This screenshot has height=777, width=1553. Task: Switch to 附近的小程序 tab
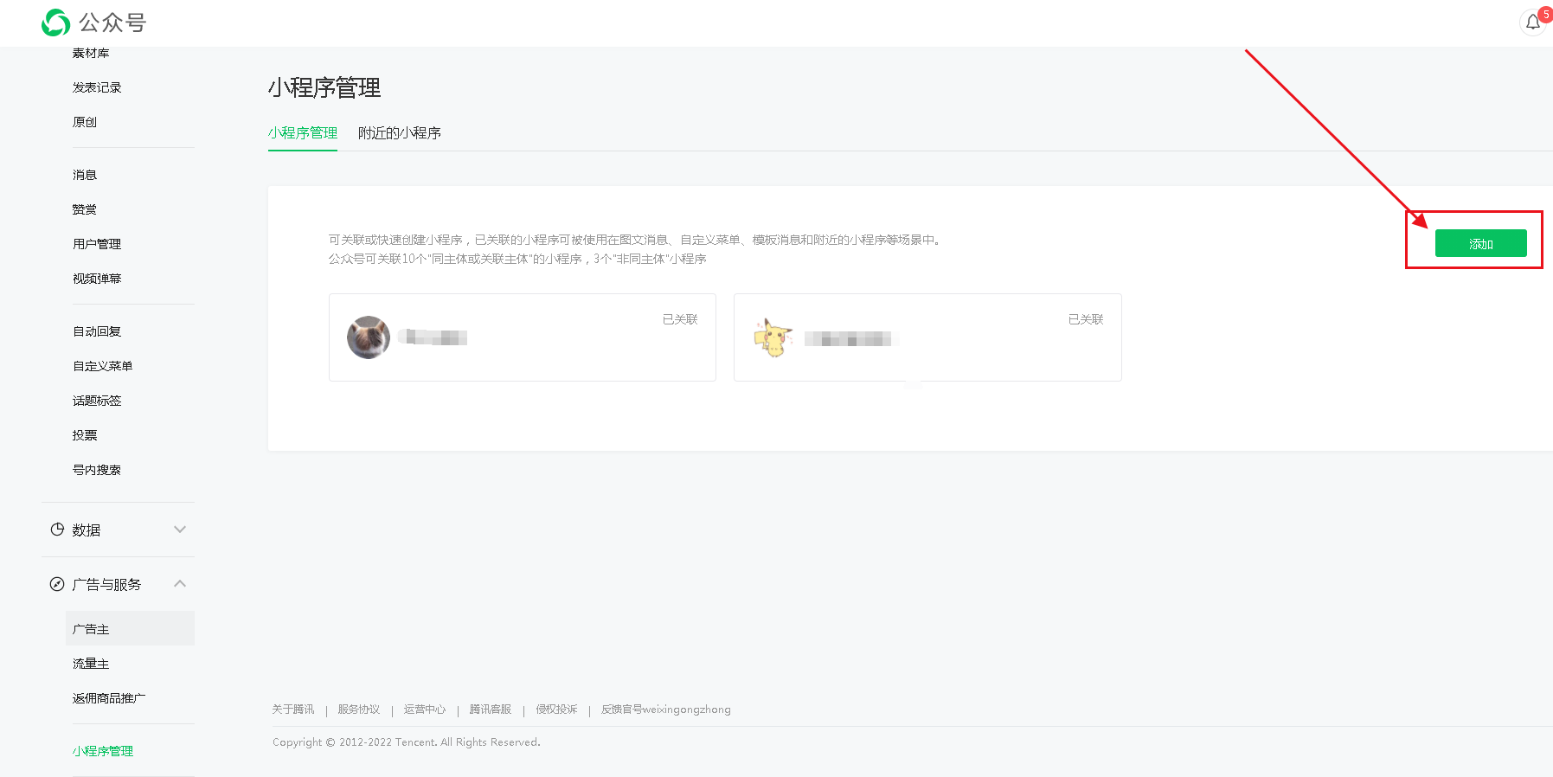coord(400,133)
